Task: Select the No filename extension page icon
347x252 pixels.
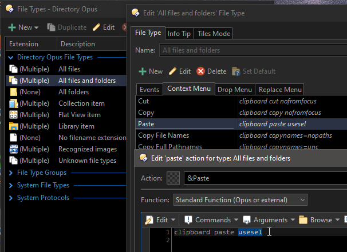Action: pos(13,138)
